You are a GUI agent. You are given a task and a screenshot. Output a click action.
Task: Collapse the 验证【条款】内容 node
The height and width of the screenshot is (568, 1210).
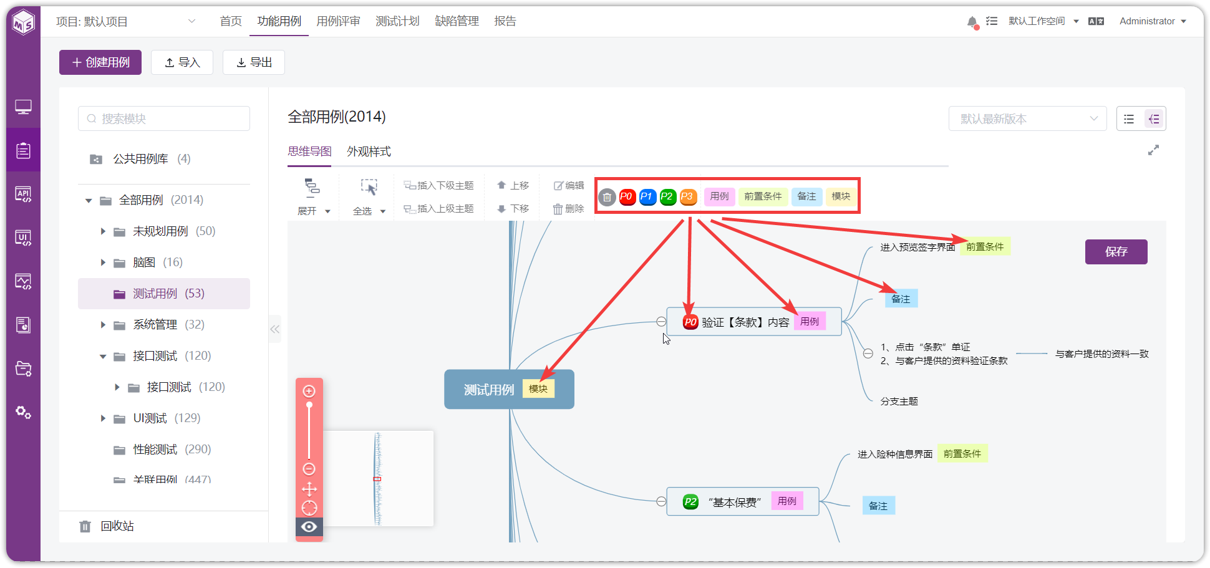[x=661, y=322]
